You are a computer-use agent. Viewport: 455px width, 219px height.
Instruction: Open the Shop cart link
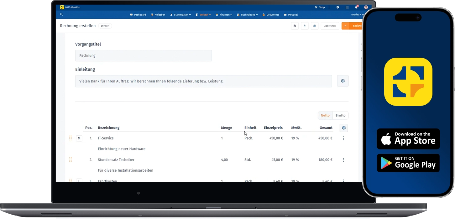pyautogui.click(x=320, y=7)
